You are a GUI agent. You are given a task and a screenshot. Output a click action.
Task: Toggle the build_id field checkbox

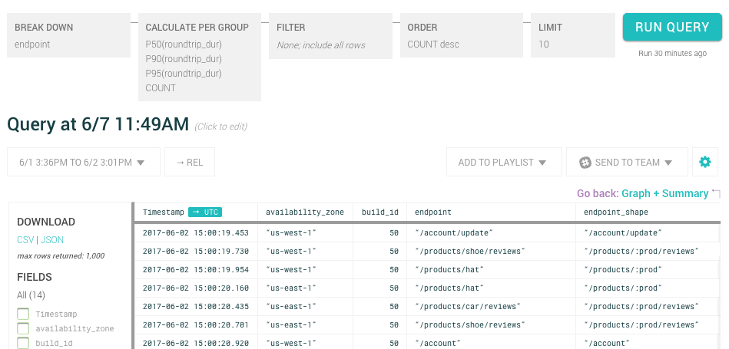pos(23,342)
